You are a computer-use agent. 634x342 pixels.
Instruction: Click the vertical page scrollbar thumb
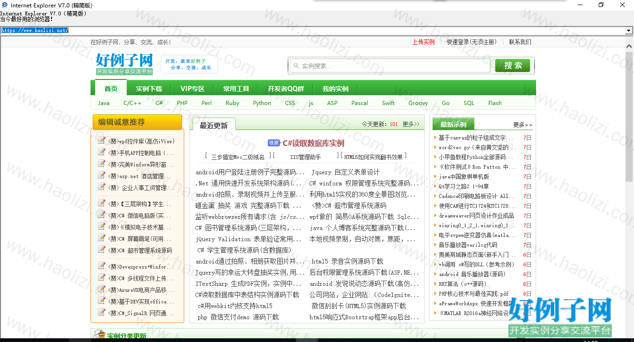(x=630, y=116)
